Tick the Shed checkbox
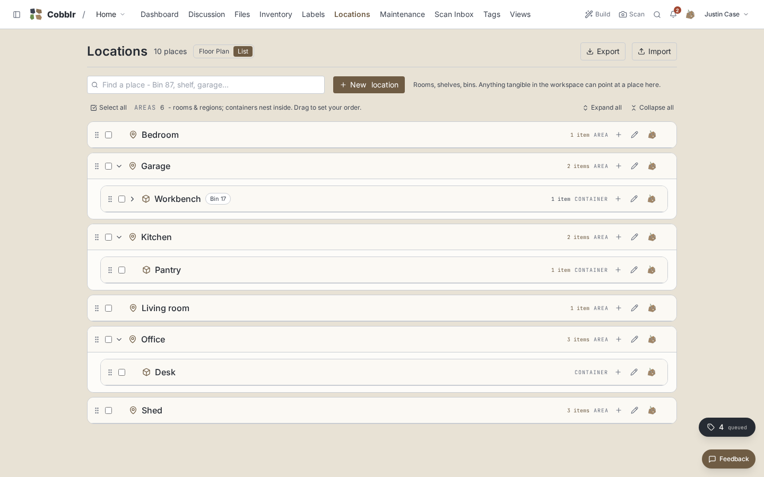 (108, 410)
